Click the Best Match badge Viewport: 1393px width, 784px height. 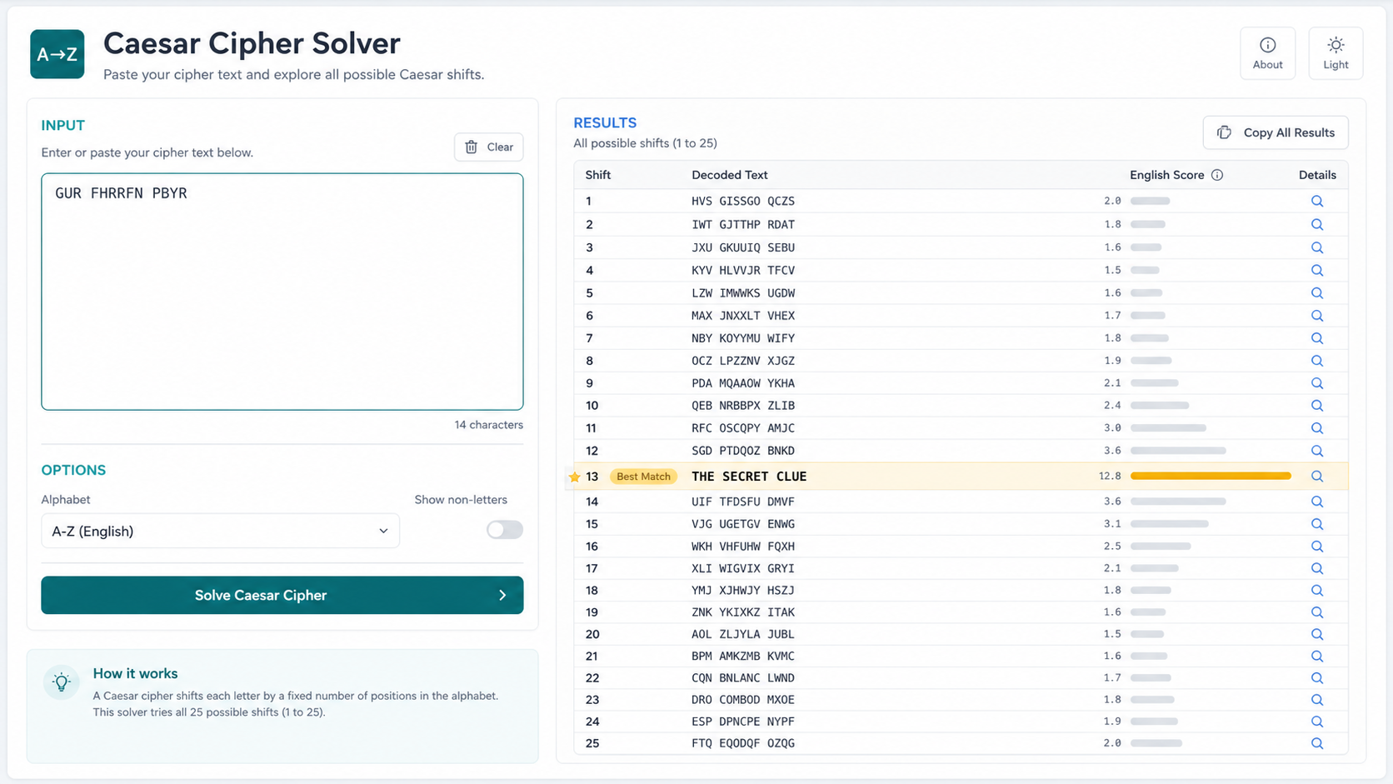click(643, 477)
